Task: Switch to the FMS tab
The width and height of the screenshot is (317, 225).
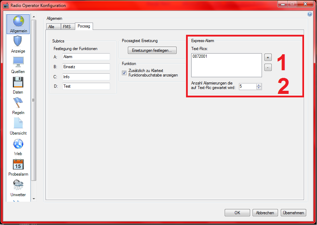Action: [68, 27]
